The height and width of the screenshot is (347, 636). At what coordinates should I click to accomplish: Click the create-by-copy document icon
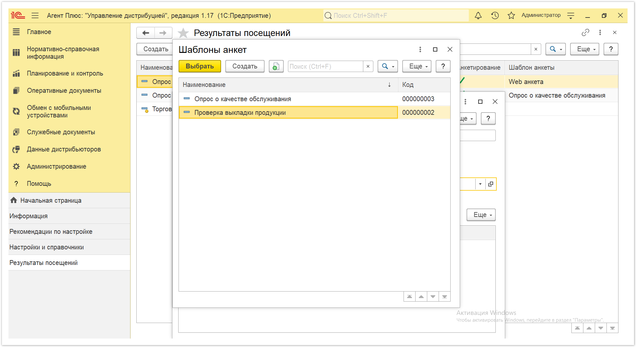(x=276, y=66)
